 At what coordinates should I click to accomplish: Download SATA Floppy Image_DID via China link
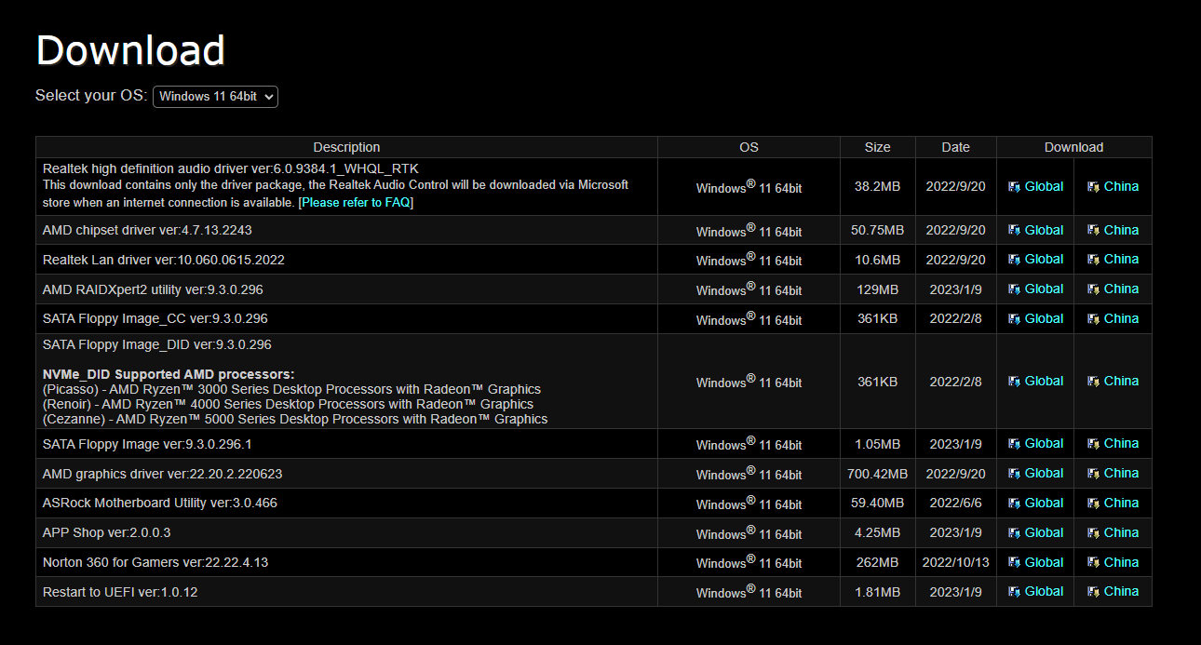[x=1121, y=381]
